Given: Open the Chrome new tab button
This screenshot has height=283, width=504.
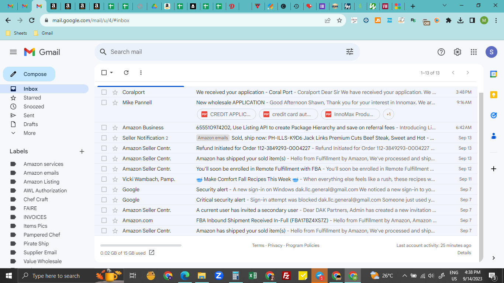Looking at the screenshot, I should click(x=413, y=6).
